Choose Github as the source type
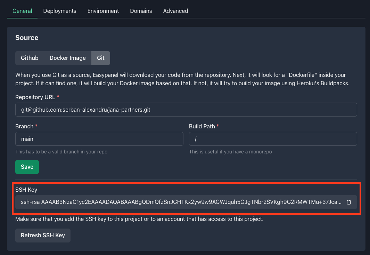370x255 pixels. point(30,58)
